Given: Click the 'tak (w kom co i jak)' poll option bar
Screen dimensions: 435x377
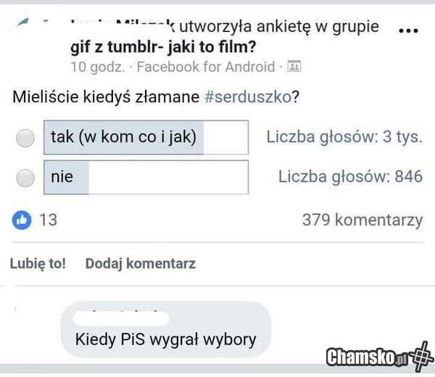Looking at the screenshot, I should pyautogui.click(x=146, y=137).
